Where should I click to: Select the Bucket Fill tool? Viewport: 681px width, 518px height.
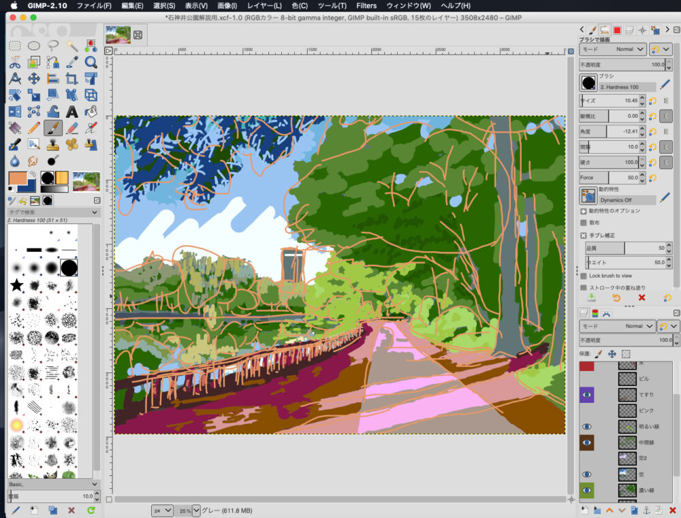91,112
